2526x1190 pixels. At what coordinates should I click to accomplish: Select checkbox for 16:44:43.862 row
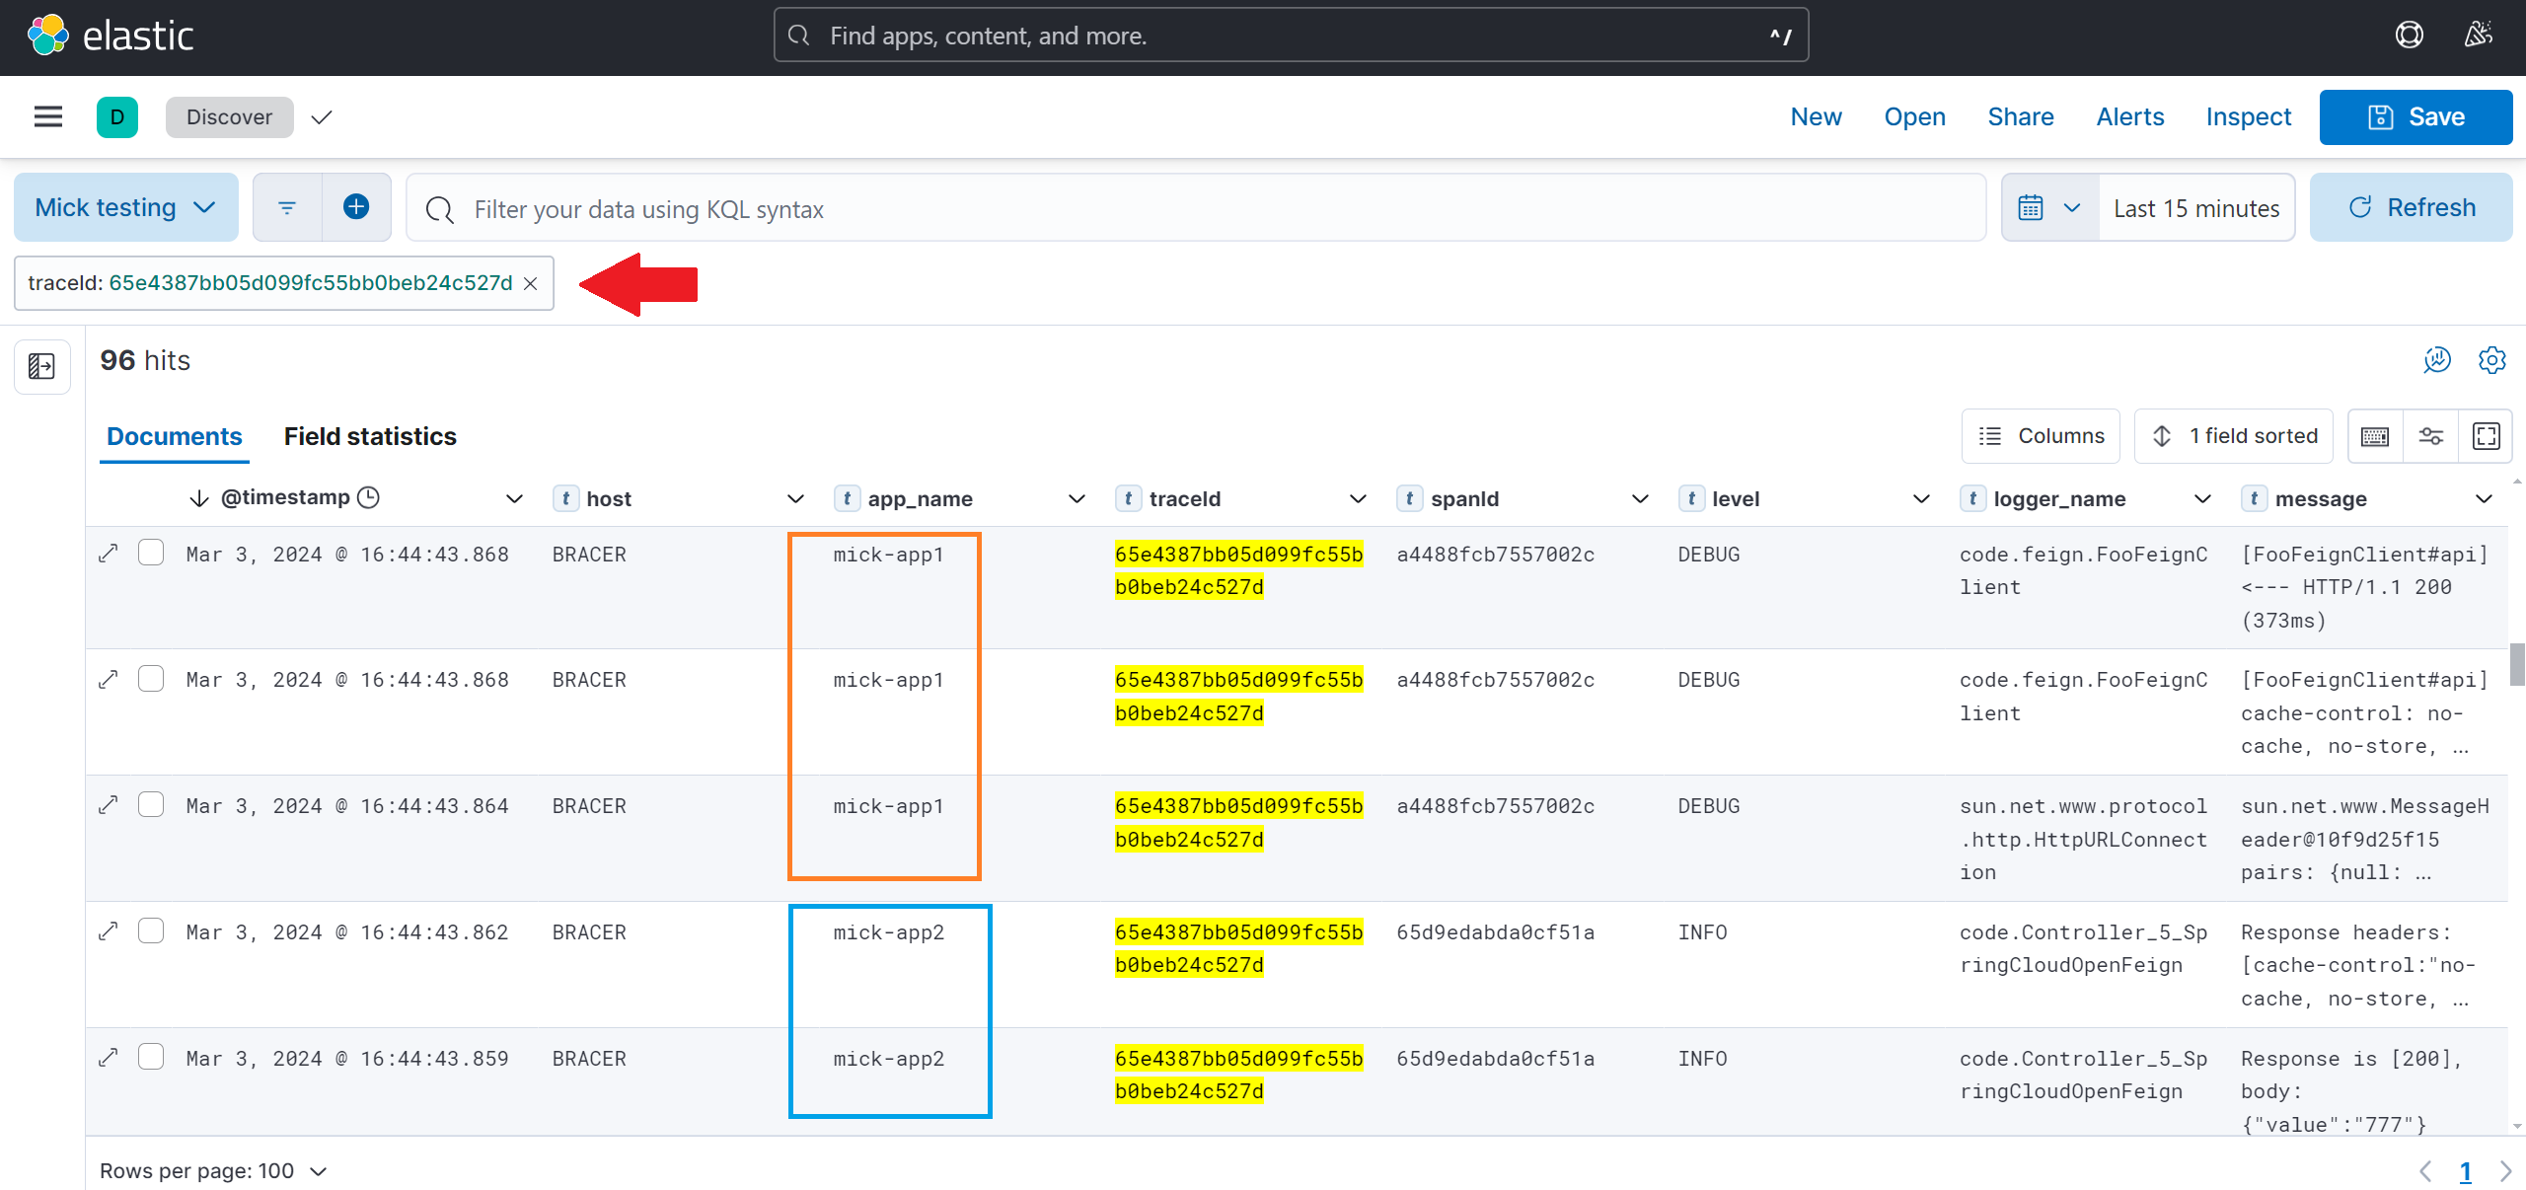(x=151, y=930)
